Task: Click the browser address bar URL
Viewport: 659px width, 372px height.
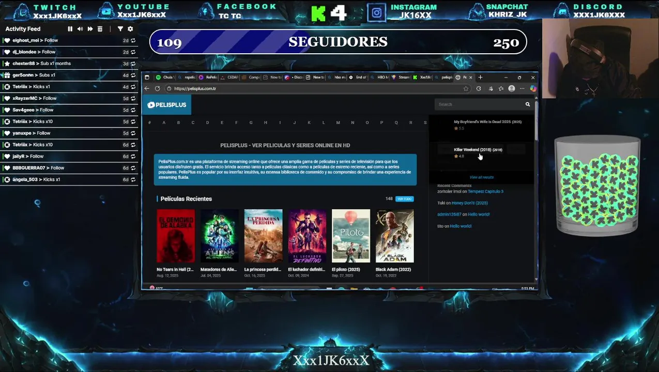Action: click(195, 88)
